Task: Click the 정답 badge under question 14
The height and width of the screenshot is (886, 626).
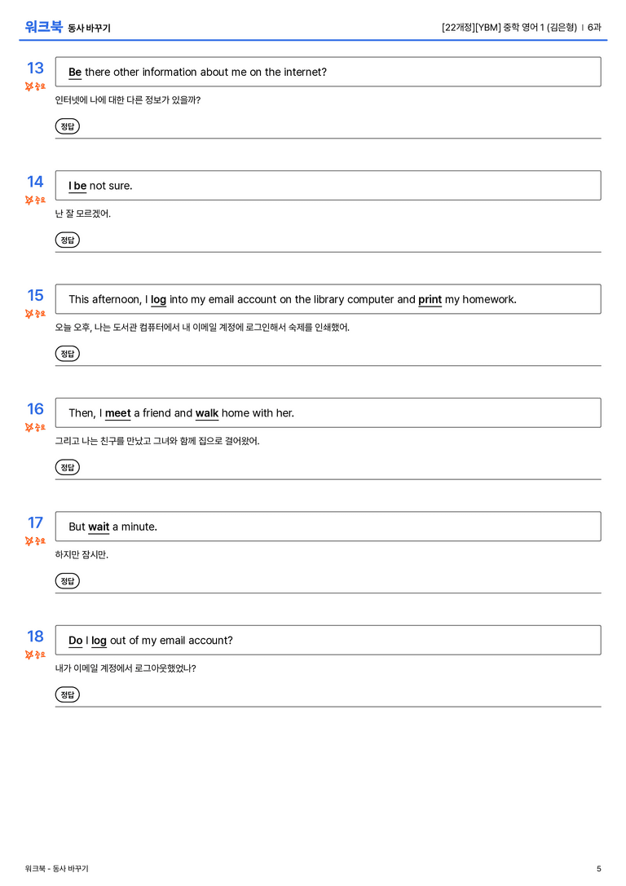Action: pyautogui.click(x=67, y=240)
